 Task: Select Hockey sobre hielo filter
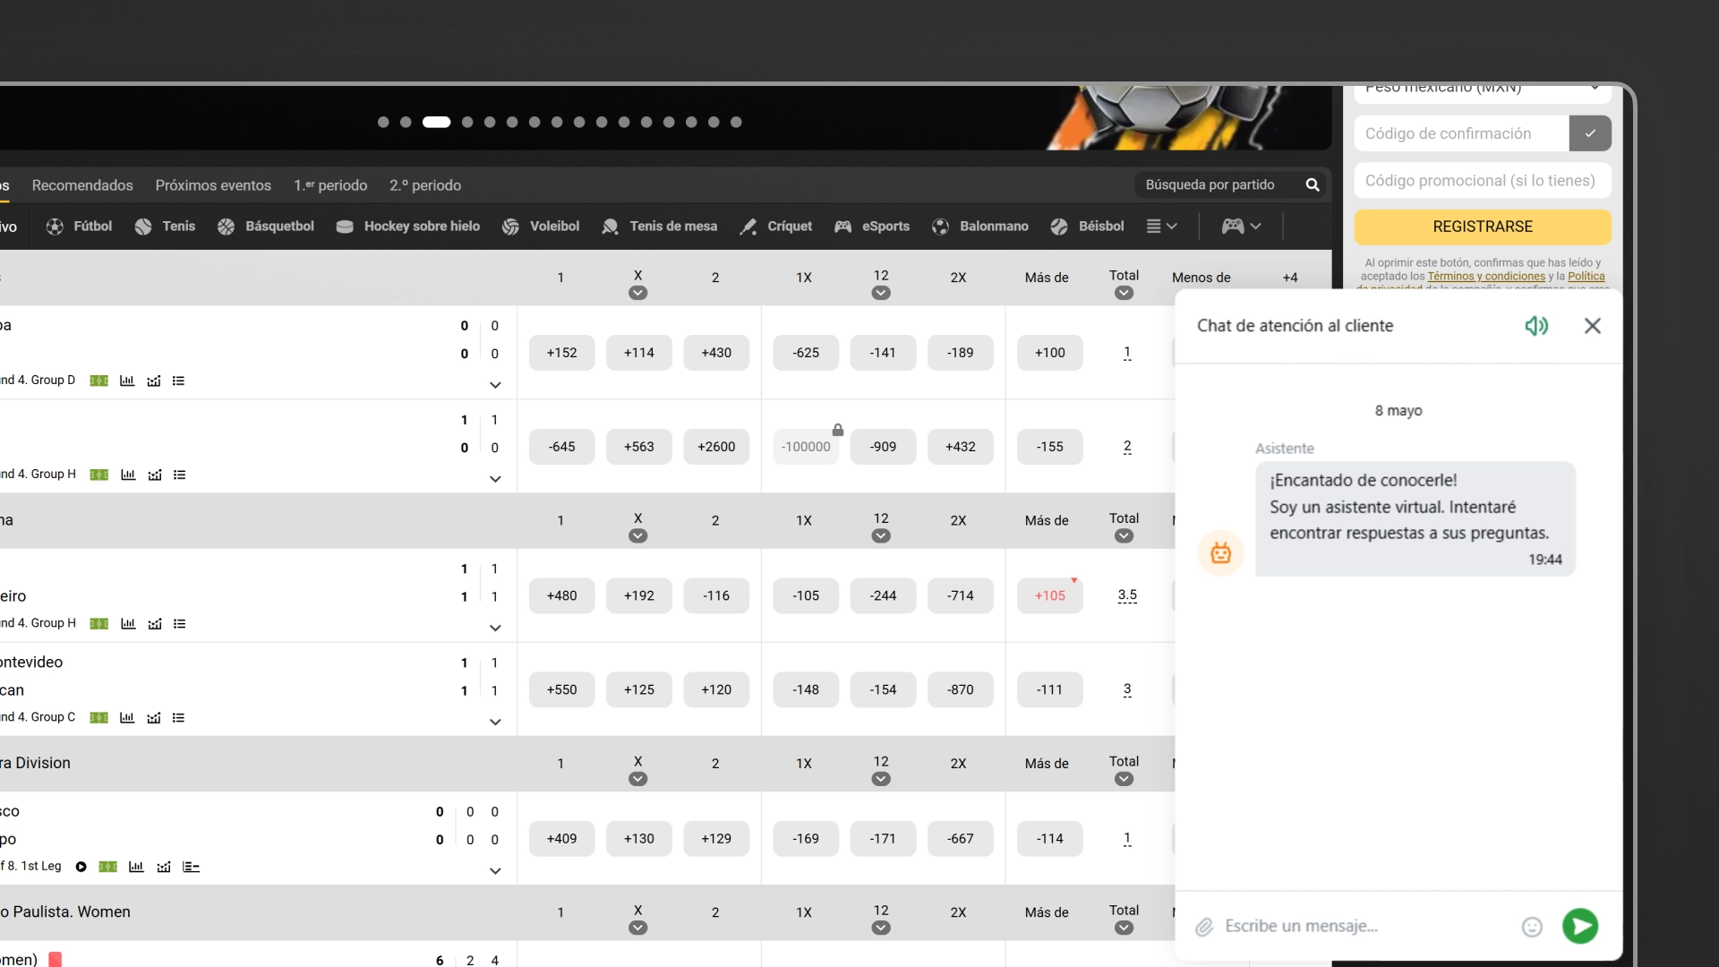(x=408, y=227)
